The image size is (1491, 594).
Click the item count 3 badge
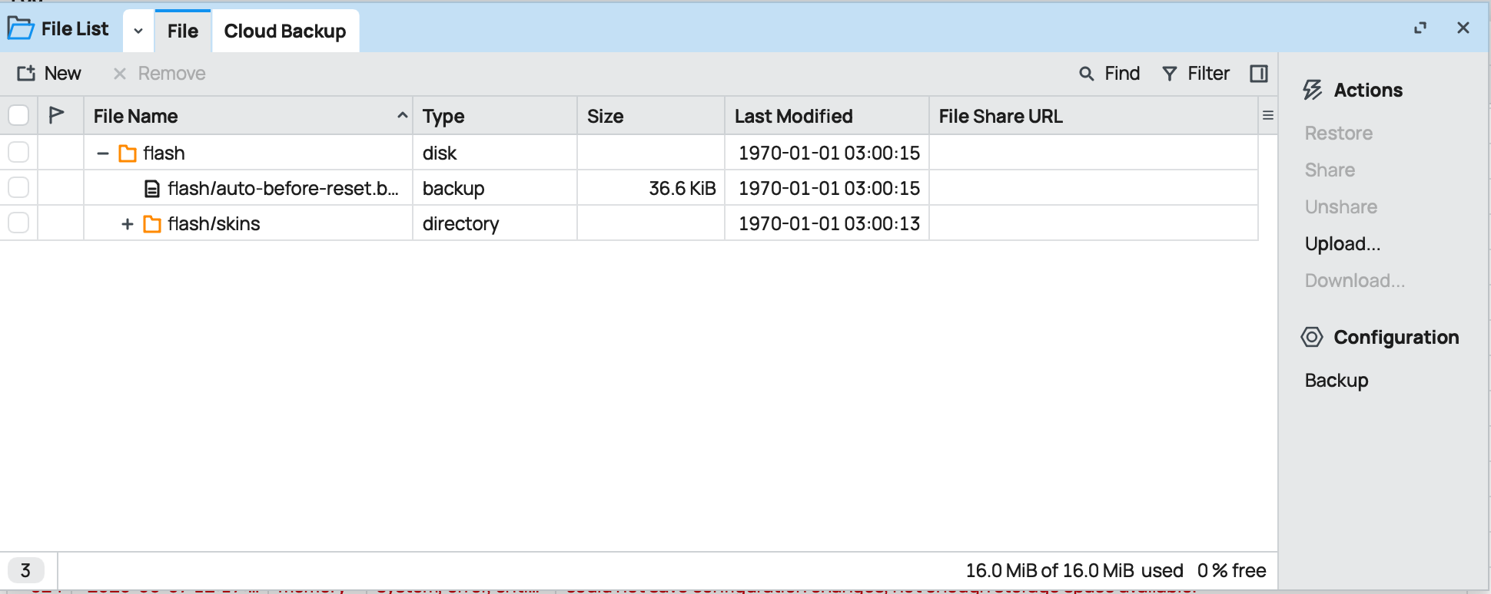pos(25,570)
